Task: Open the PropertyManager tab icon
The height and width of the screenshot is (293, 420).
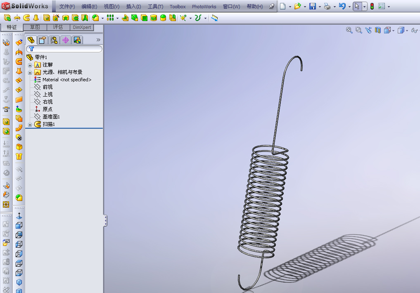Action: [x=42, y=40]
